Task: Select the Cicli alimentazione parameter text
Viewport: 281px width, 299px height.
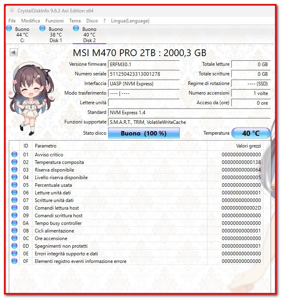Action: tap(54, 231)
